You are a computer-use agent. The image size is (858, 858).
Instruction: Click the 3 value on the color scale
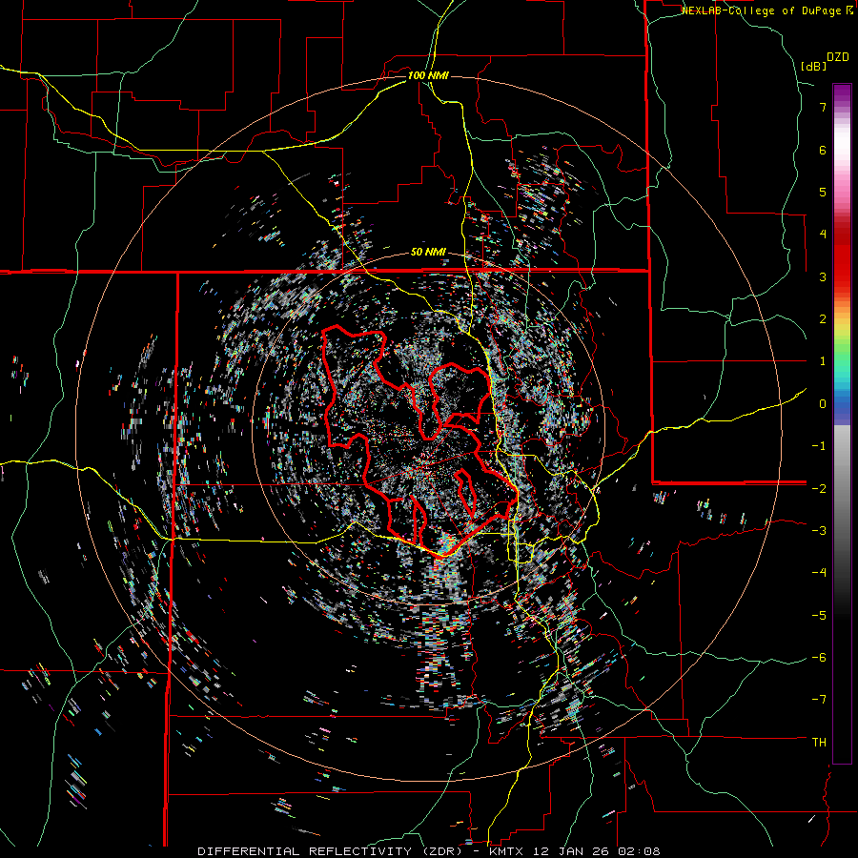[x=823, y=276]
